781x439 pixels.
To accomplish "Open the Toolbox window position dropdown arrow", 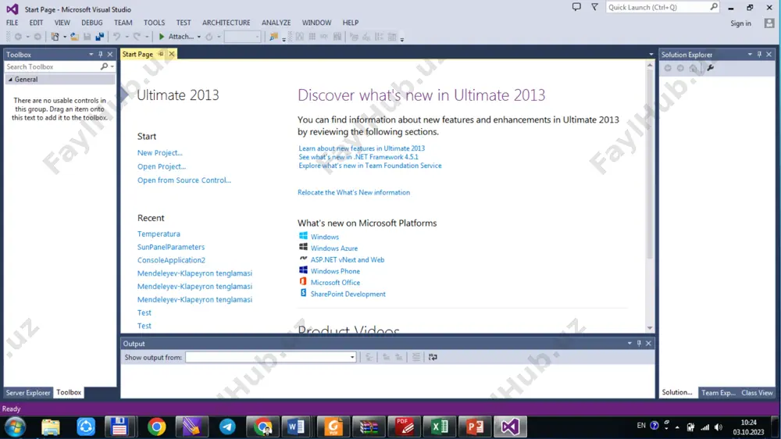I will pyautogui.click(x=91, y=55).
